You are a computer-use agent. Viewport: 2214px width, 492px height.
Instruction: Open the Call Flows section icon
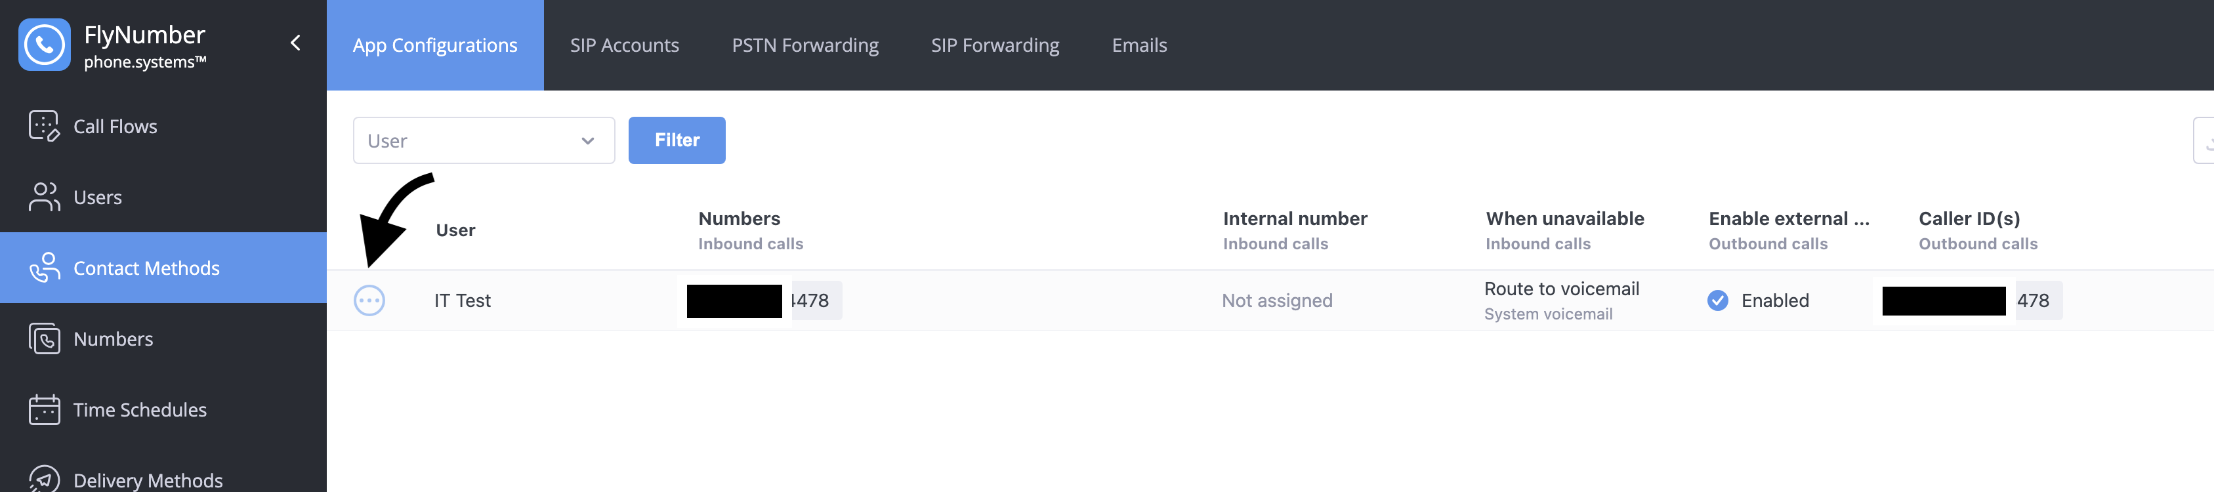44,126
